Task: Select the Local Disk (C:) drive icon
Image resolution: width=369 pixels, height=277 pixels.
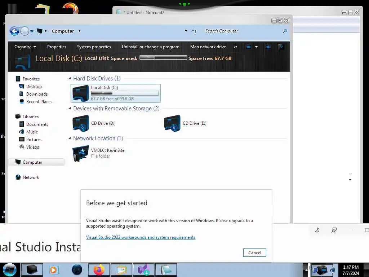Action: coord(81,93)
